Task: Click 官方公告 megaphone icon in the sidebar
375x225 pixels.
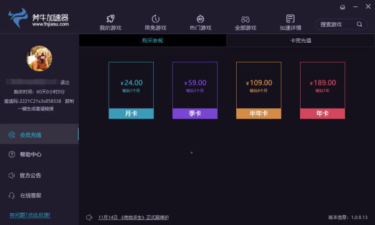Action: coord(12,175)
